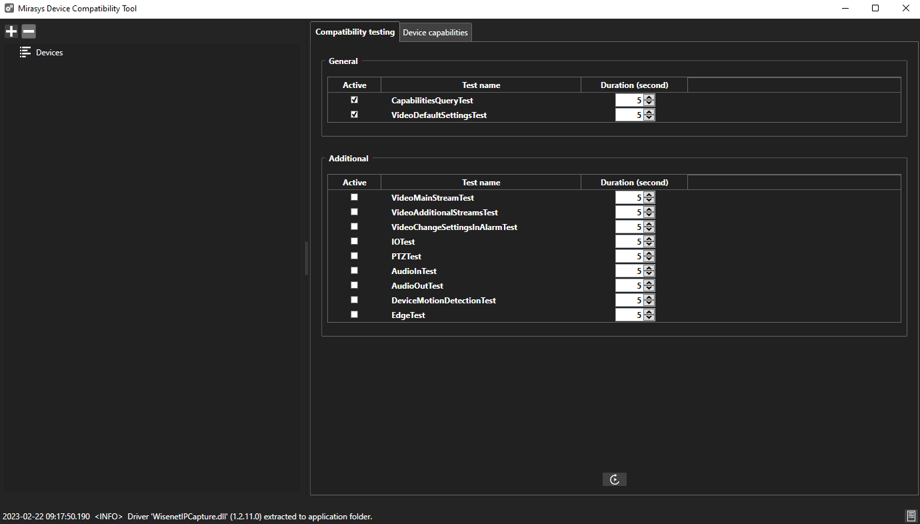
Task: Uncheck the CapabilitiesQueryTest checkbox
Action: [x=354, y=100]
